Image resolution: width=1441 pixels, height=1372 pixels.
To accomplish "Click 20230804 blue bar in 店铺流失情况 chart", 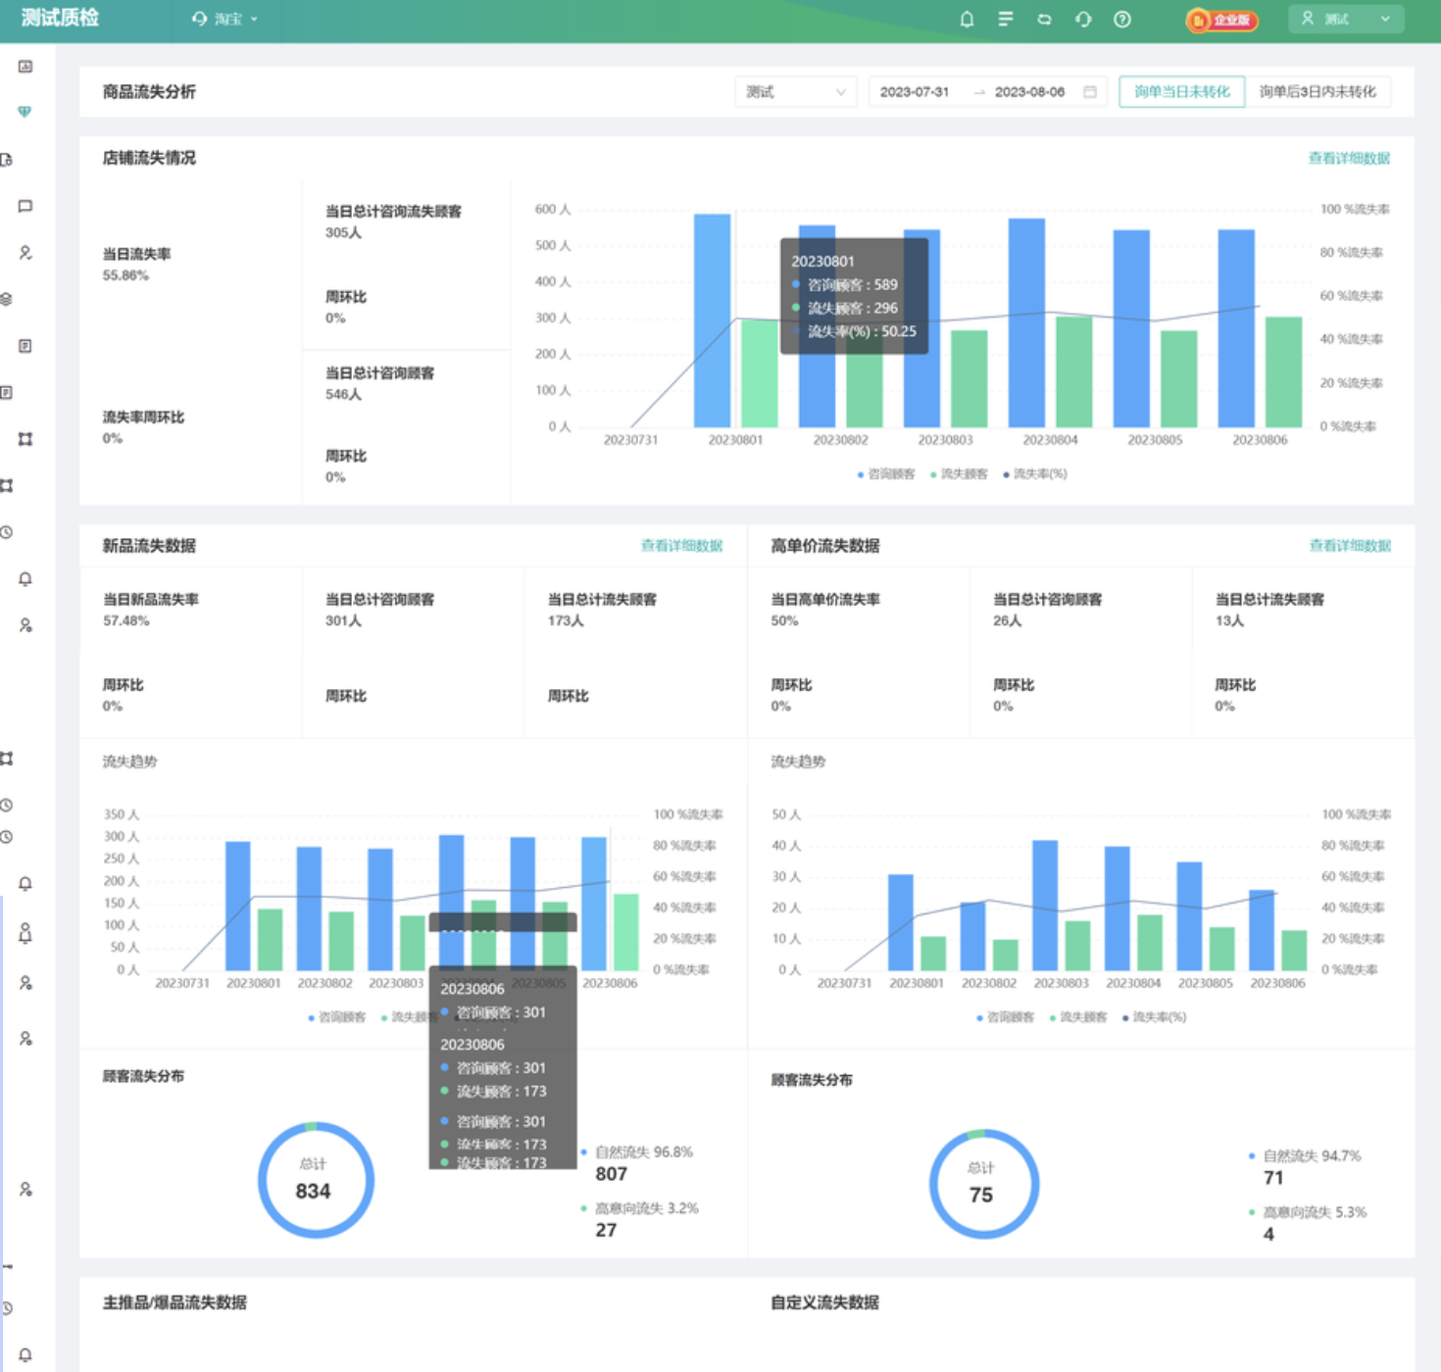I will (1026, 322).
